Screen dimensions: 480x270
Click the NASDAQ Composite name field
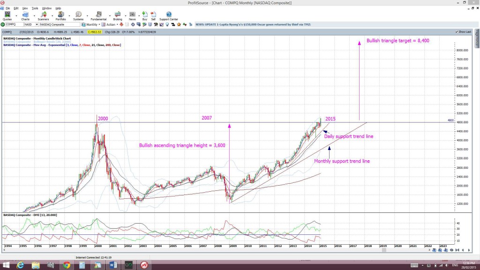(60, 24)
